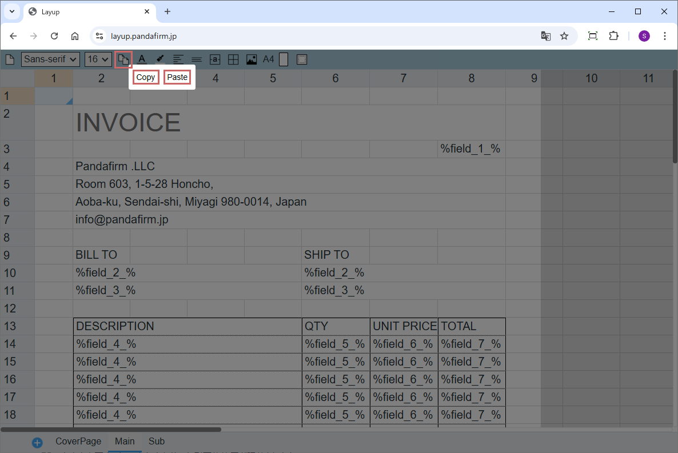Toggle the portrait page orientation icon
Image resolution: width=678 pixels, height=453 pixels.
[x=284, y=59]
